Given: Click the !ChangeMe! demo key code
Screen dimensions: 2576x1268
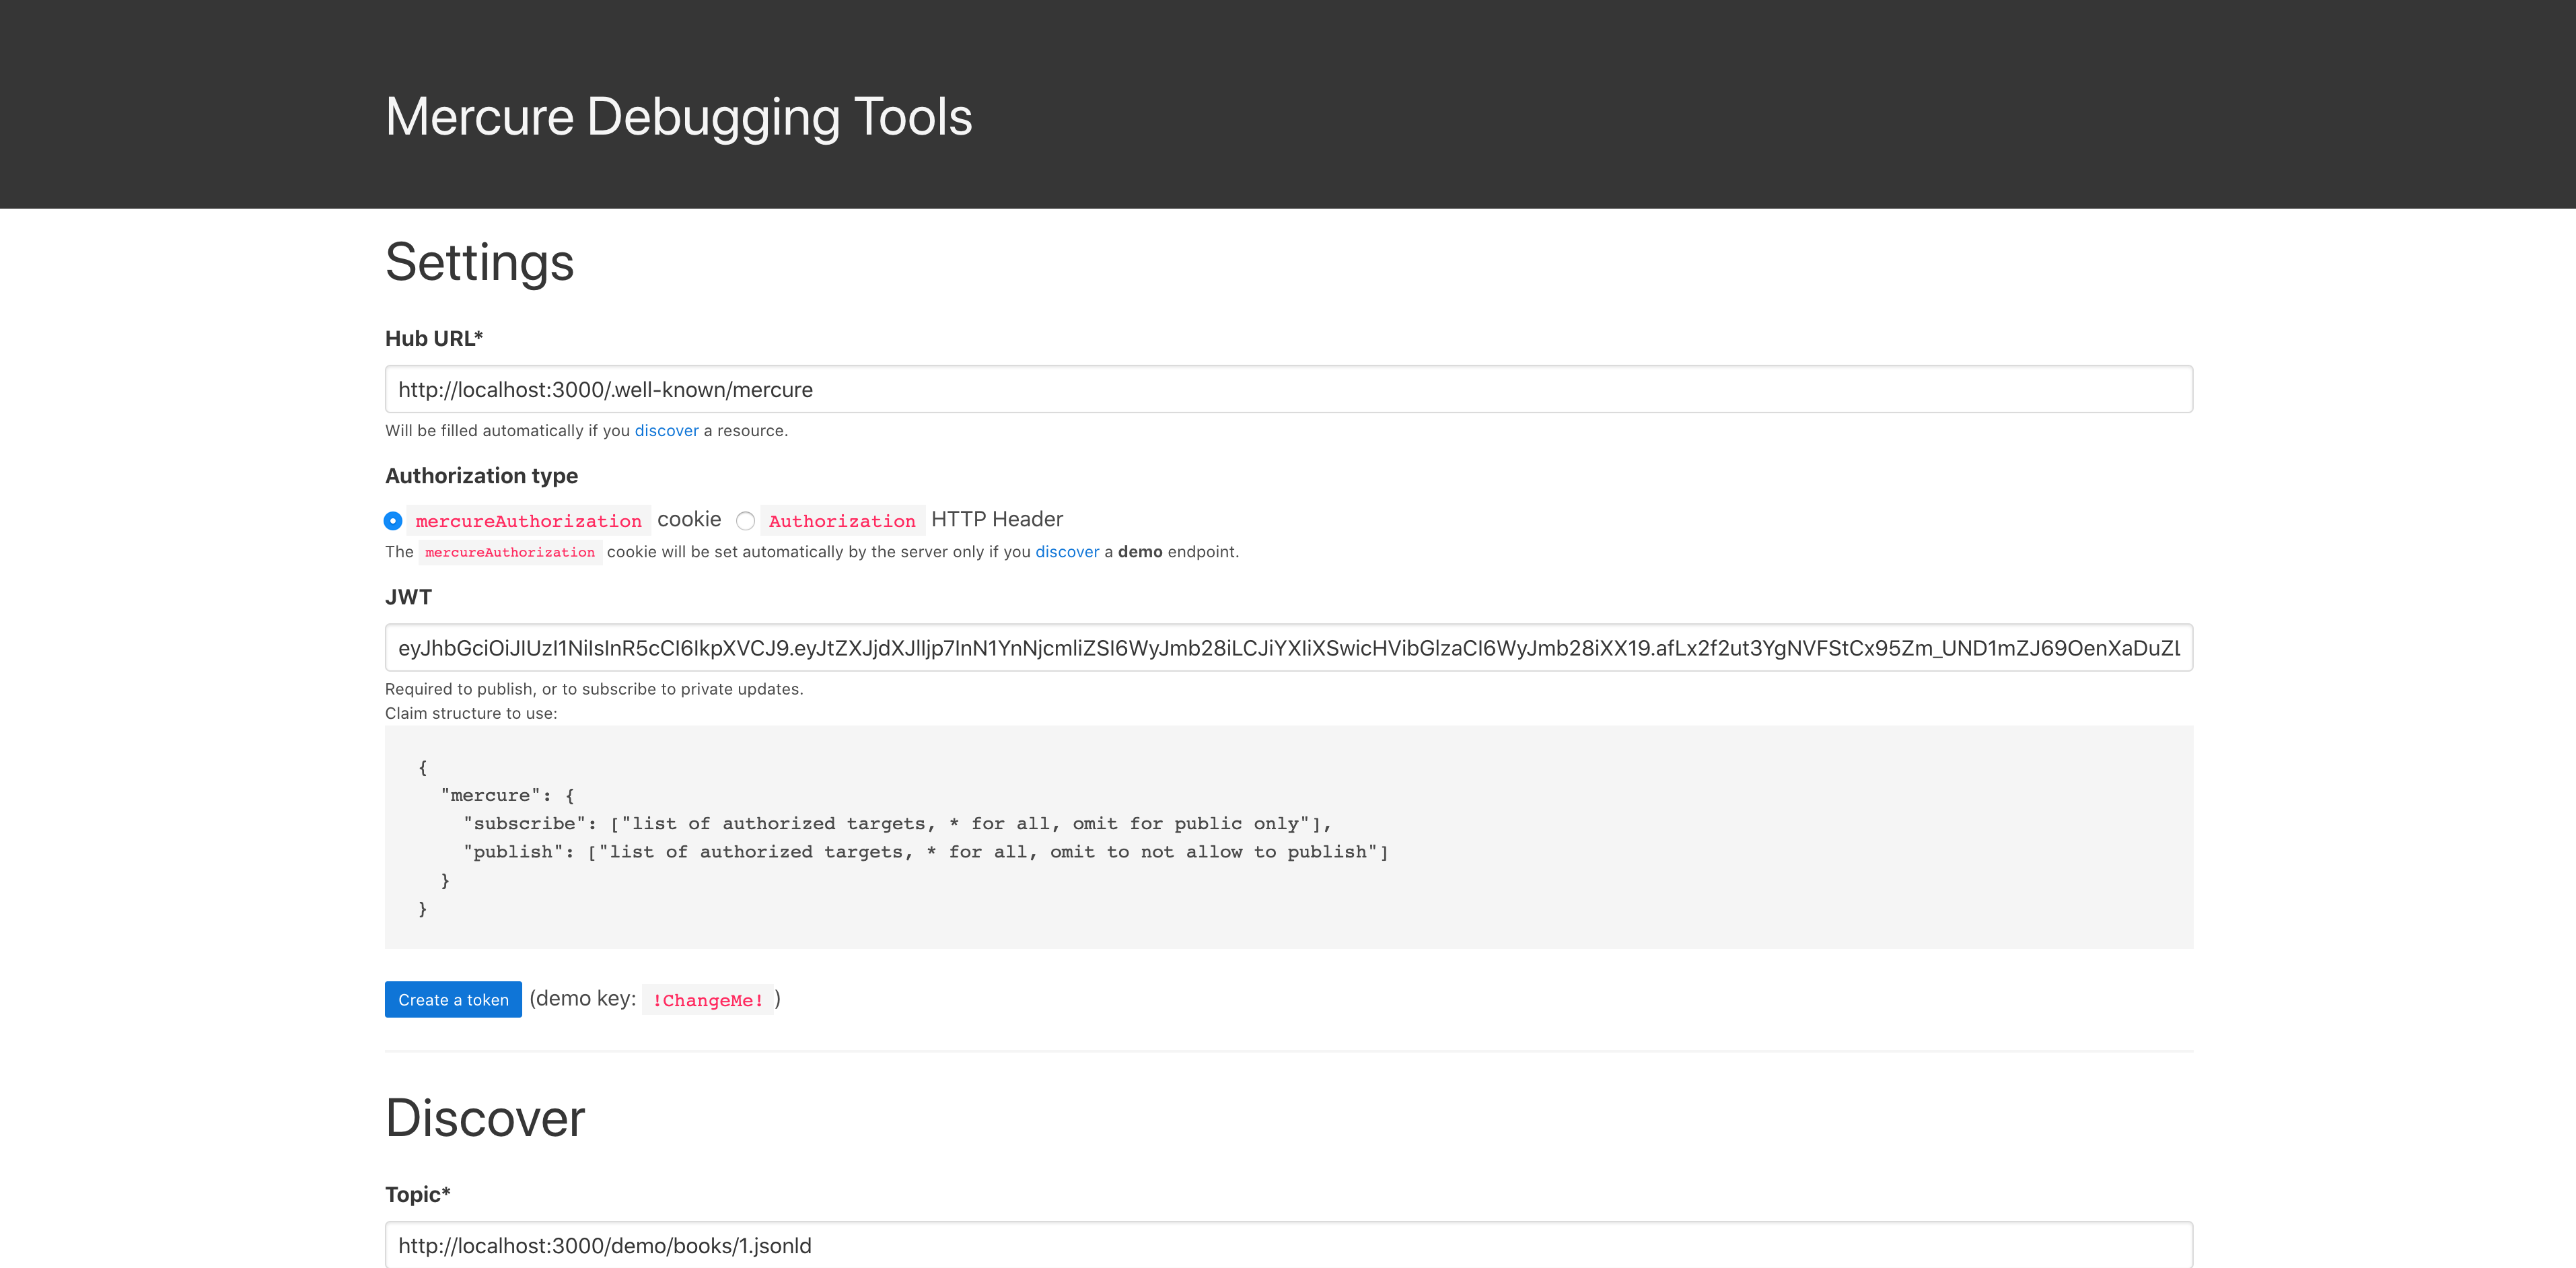Looking at the screenshot, I should click(x=708, y=1000).
